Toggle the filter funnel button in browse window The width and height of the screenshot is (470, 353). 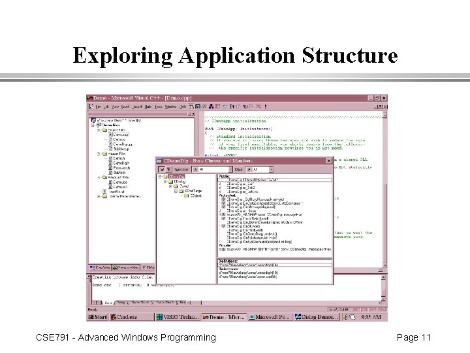coord(168,169)
